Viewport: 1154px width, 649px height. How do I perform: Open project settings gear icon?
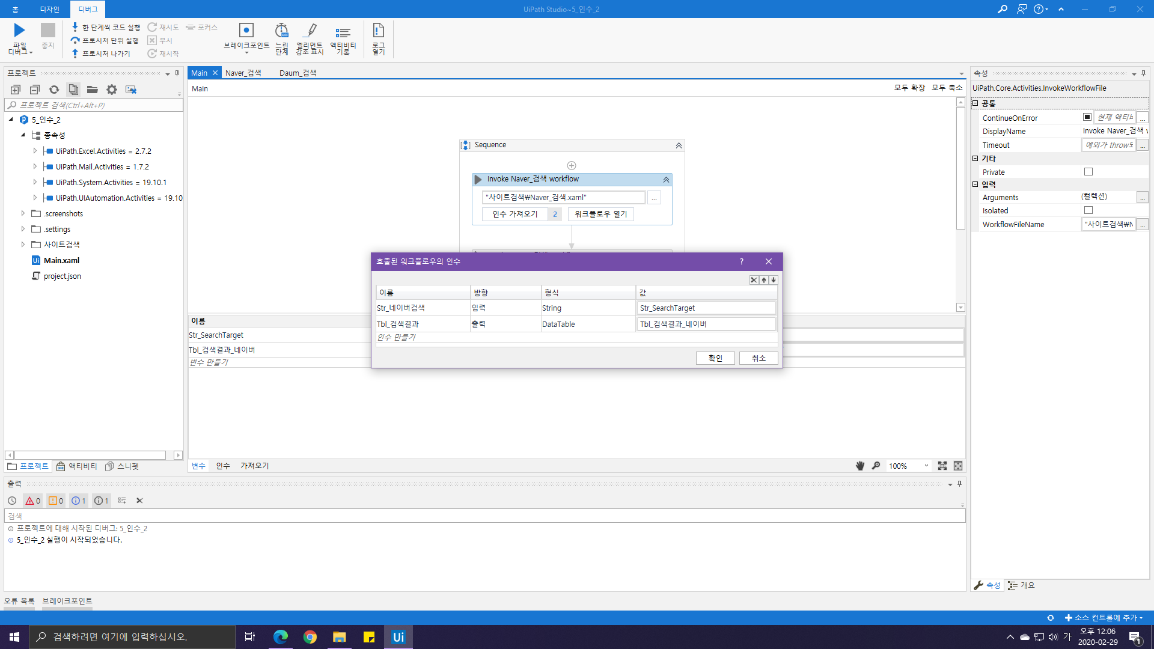(x=112, y=90)
